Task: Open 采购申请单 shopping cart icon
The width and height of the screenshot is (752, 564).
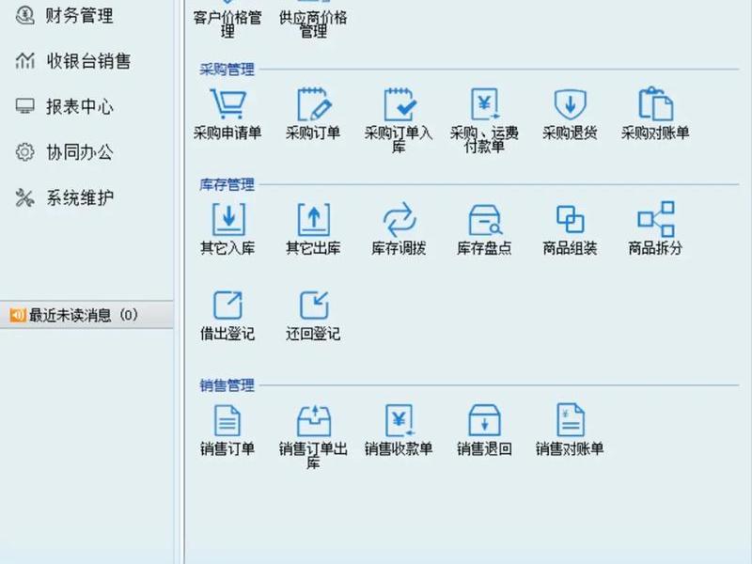Action: 227,103
